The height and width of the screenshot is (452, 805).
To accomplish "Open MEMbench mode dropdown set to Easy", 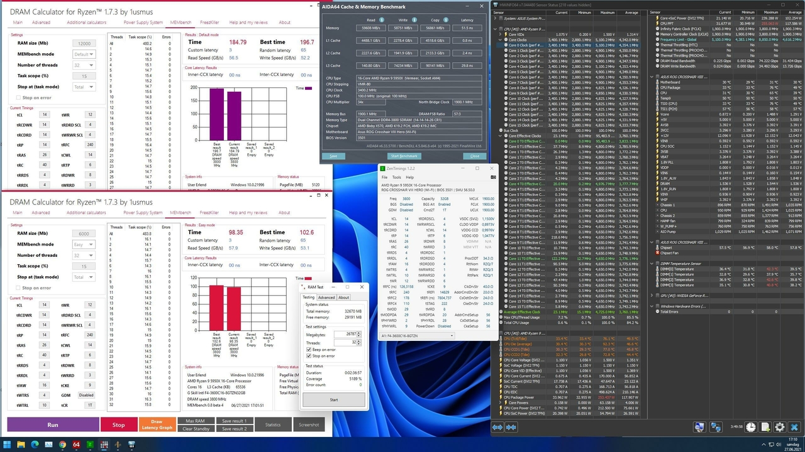I will (84, 244).
